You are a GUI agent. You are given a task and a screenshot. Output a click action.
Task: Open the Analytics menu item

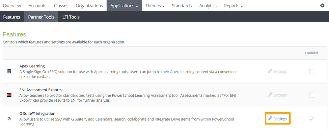pos(208,6)
